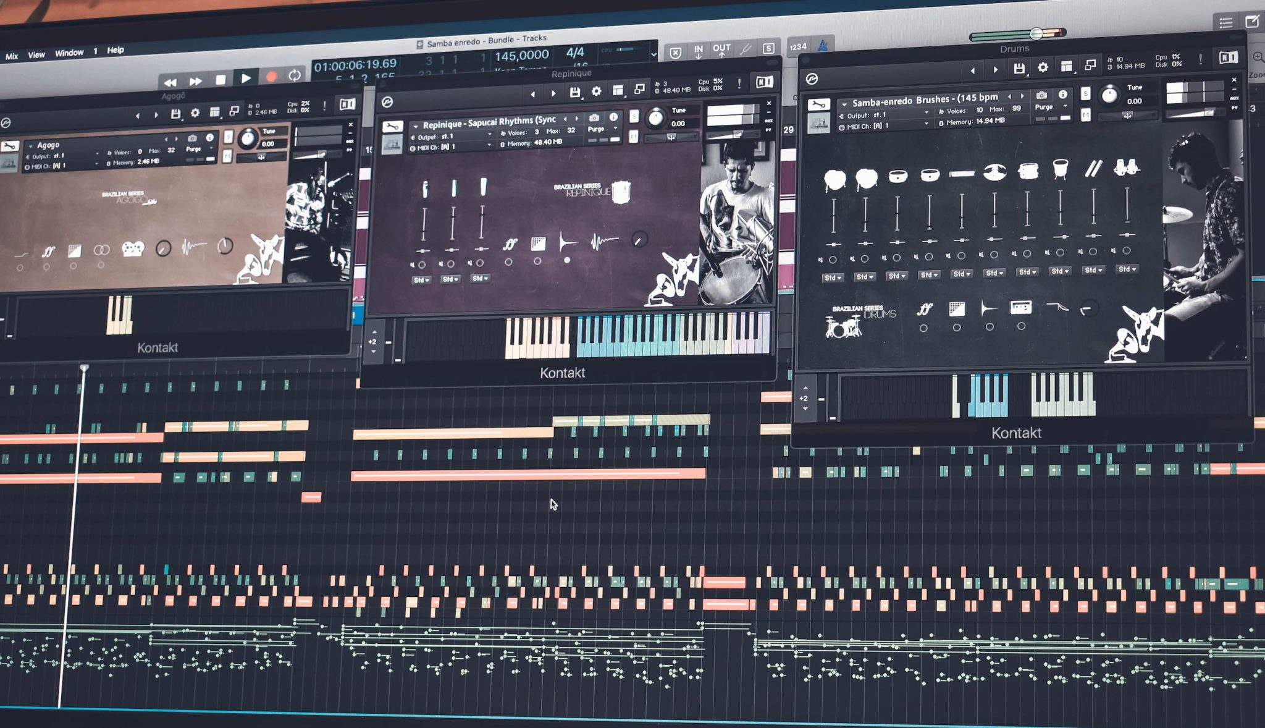Click the playhead marker on the timeline

click(x=84, y=368)
